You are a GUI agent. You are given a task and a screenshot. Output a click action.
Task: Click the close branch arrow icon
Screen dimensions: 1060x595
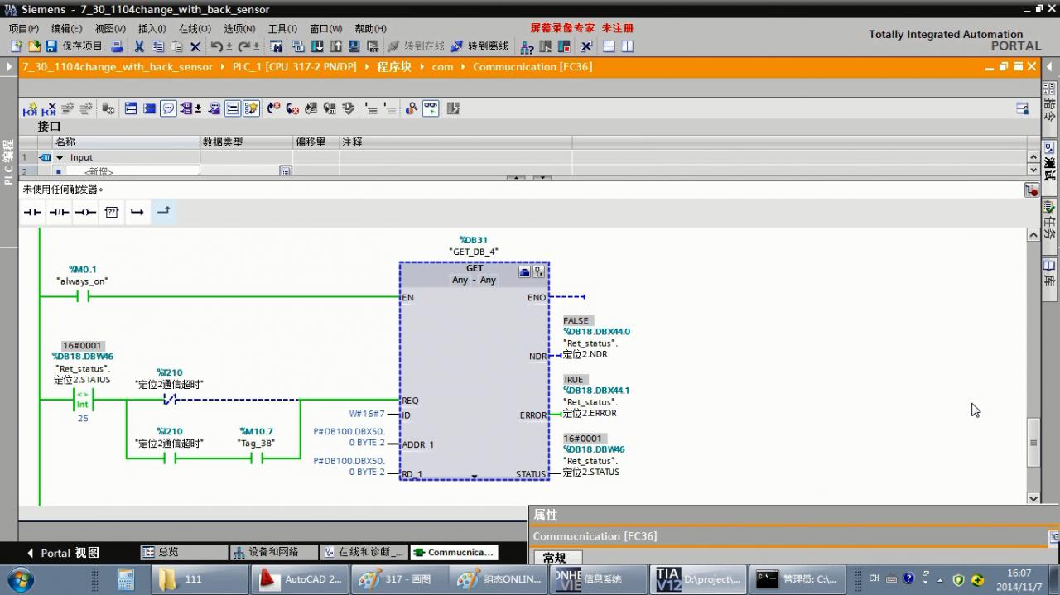click(x=164, y=211)
